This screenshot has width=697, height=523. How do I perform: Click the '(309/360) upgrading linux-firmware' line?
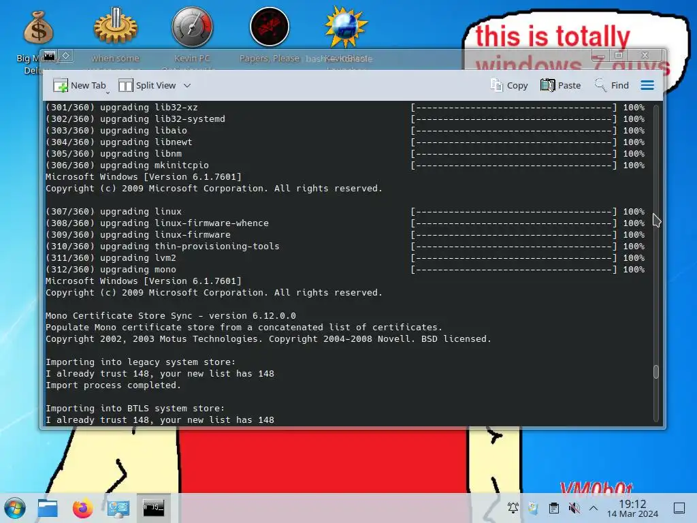[345, 235]
